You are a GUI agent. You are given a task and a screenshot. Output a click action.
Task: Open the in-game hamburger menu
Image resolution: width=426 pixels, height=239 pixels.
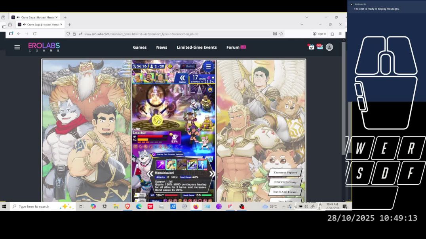coord(208,66)
